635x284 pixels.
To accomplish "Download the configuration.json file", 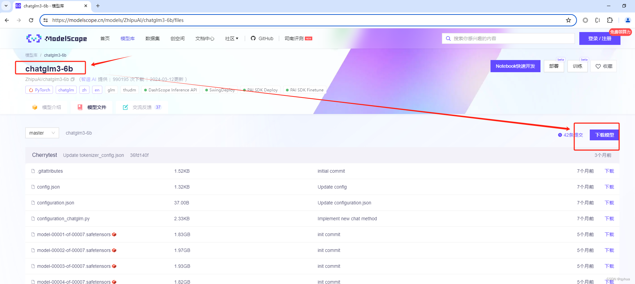I will [x=609, y=203].
